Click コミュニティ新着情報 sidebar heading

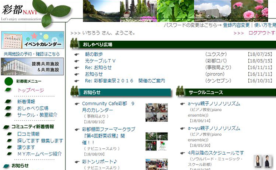click(33, 127)
